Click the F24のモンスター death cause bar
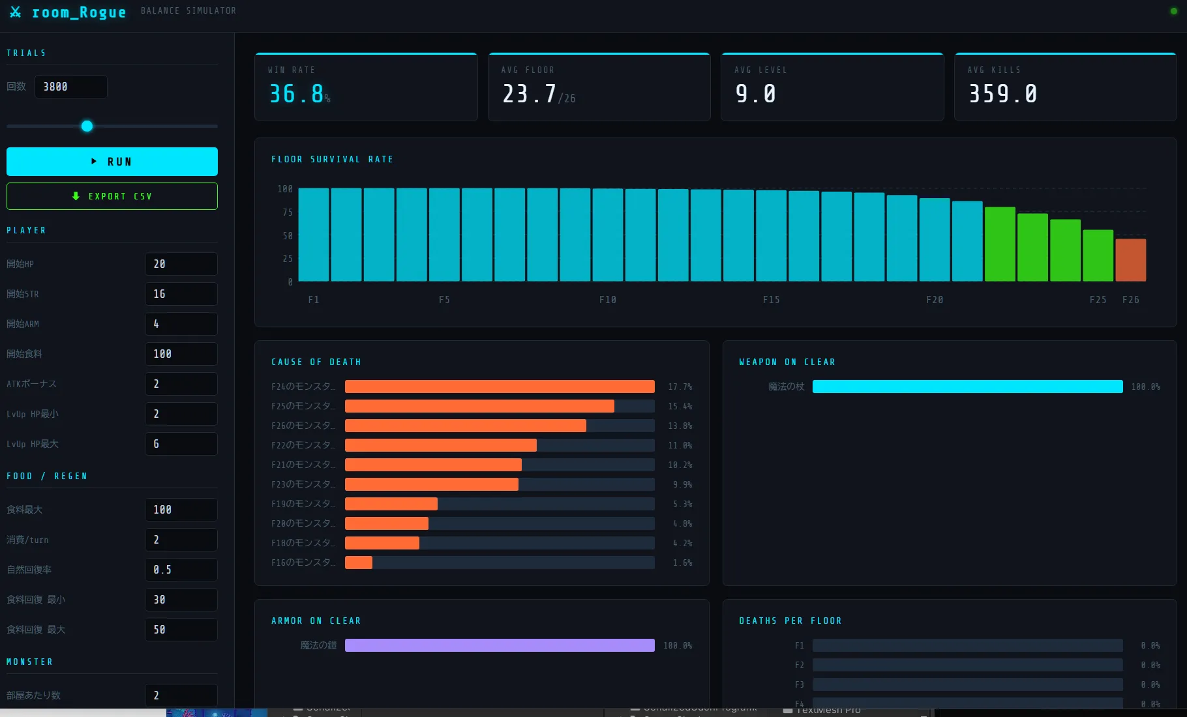Viewport: 1187px width, 717px height. [500, 387]
